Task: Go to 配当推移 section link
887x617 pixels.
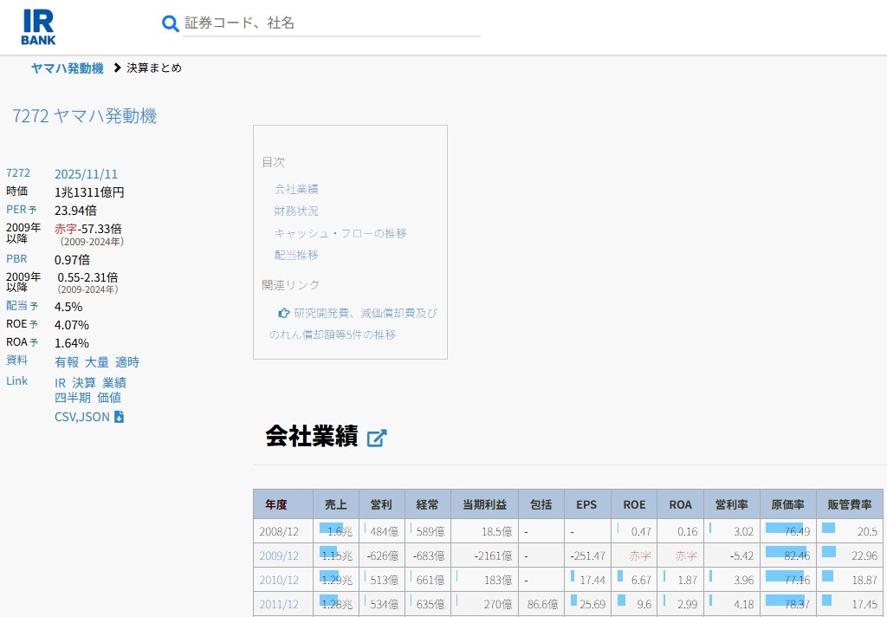Action: pos(296,255)
